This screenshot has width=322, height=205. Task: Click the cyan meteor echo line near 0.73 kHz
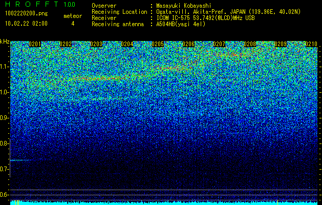19,160
